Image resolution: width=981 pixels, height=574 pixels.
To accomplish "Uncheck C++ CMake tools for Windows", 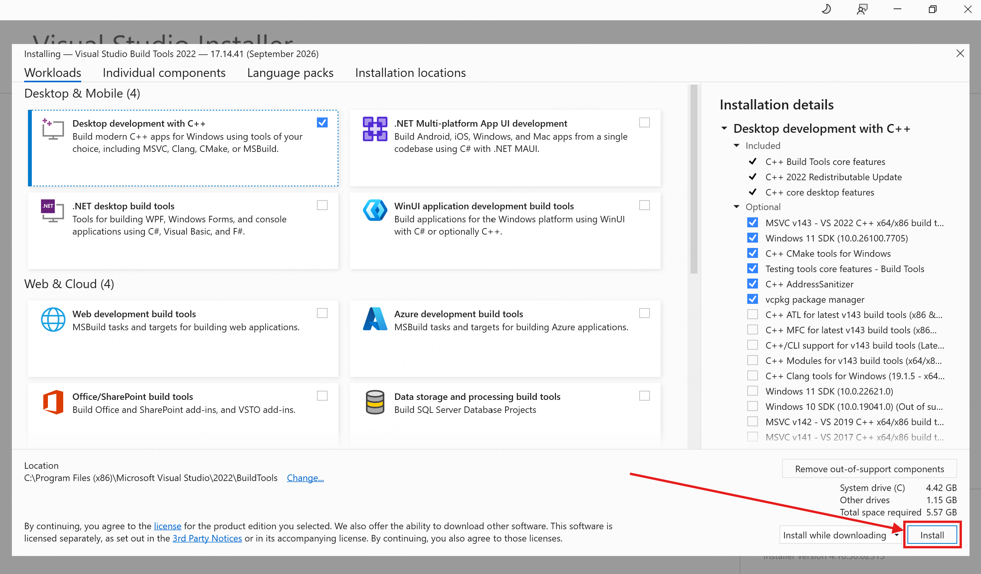I will pos(753,253).
